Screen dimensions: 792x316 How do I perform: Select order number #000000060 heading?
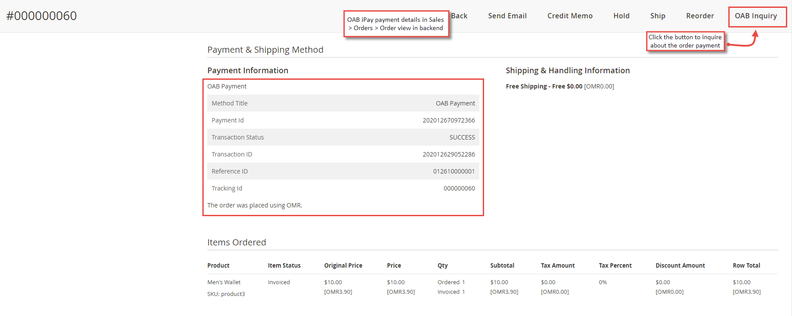(41, 16)
